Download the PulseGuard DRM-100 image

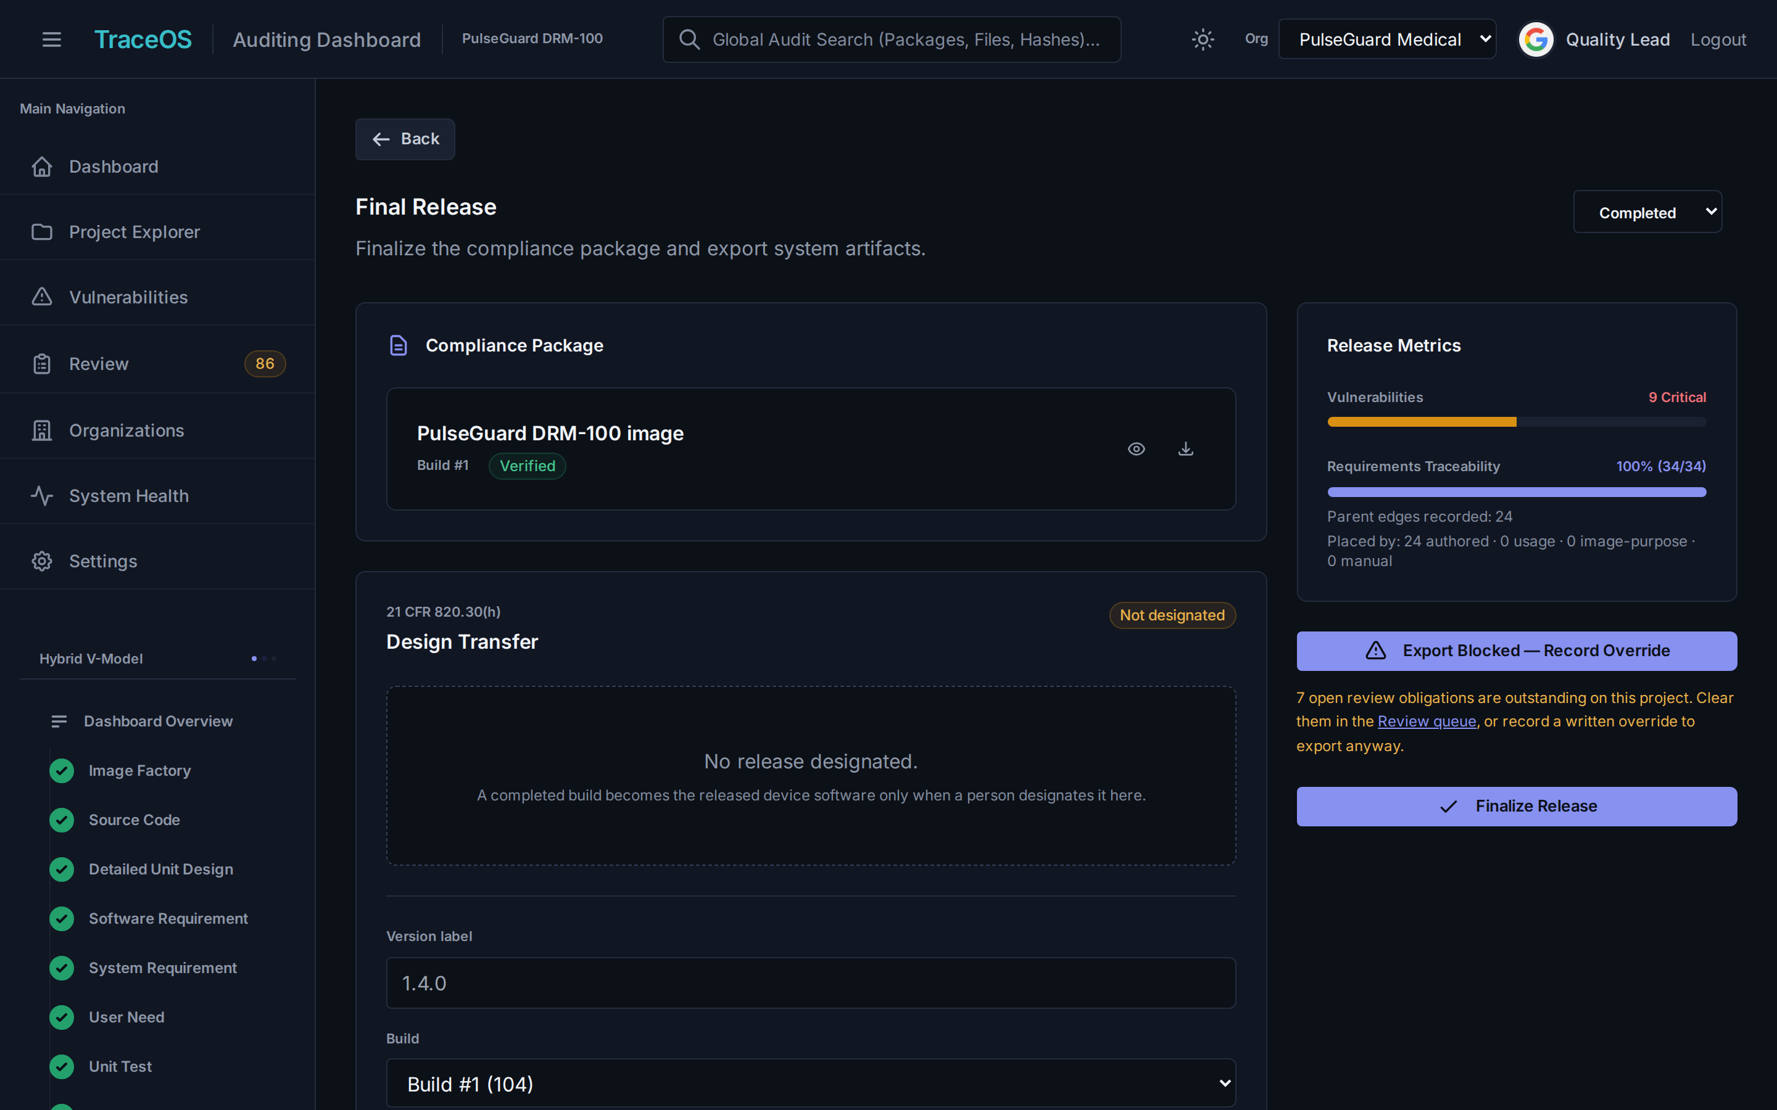(1186, 448)
